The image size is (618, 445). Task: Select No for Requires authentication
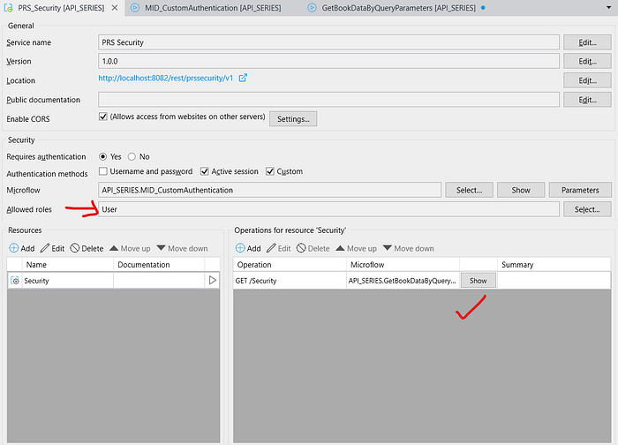[132, 156]
